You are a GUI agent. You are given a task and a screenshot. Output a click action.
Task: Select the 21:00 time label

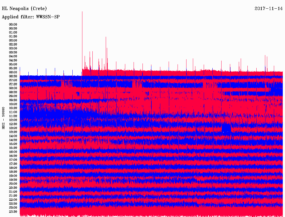(x=13, y=192)
